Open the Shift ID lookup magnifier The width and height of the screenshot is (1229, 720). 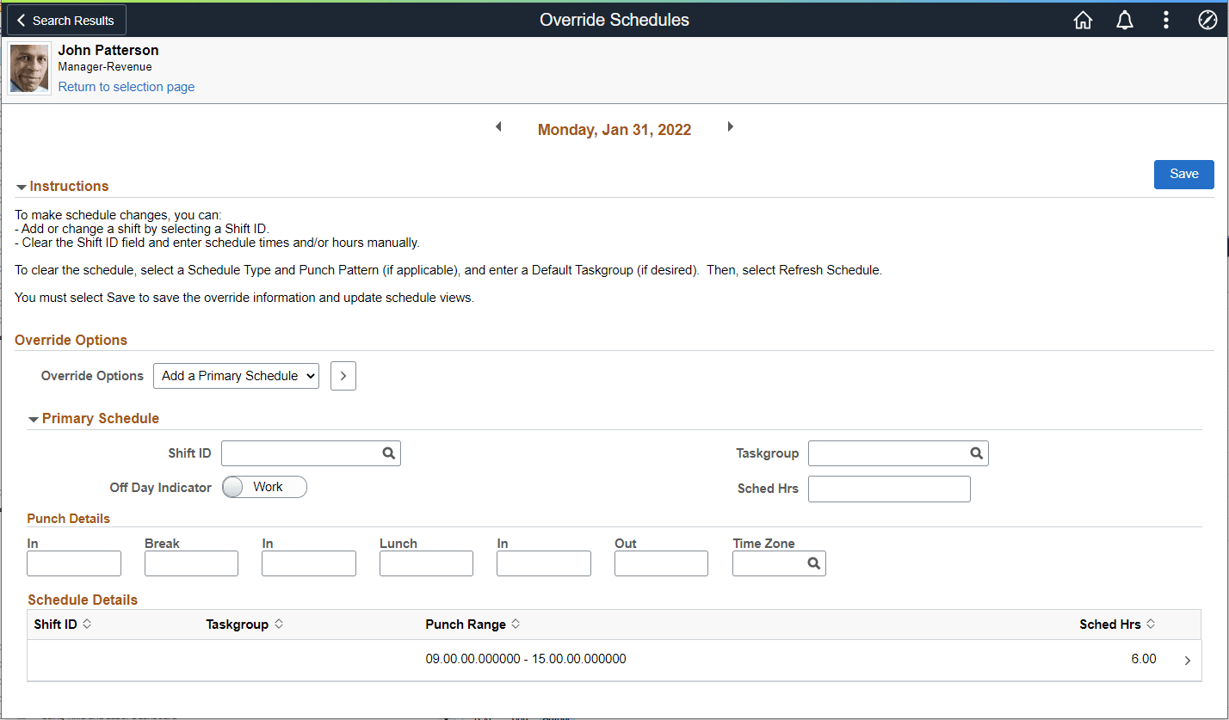click(389, 452)
